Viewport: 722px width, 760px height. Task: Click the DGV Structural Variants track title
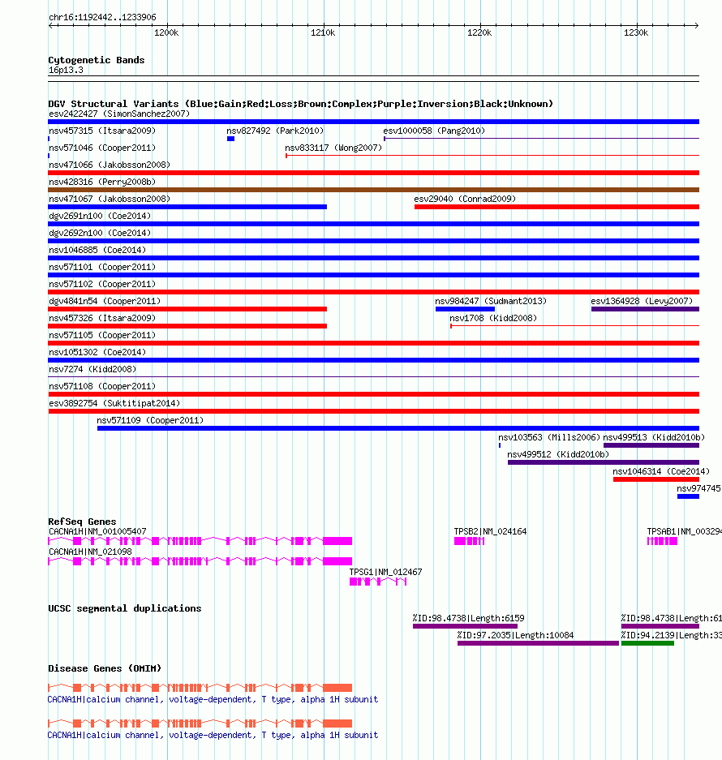(301, 104)
